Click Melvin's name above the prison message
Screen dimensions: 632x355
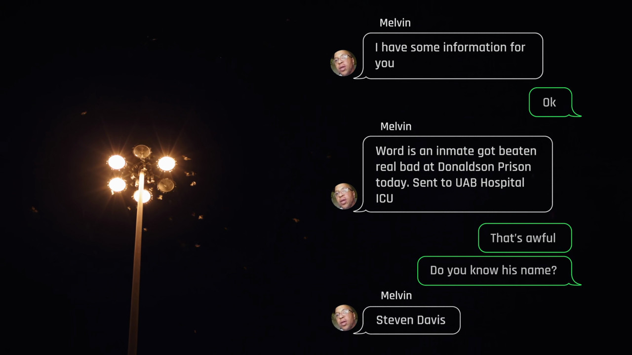[396, 126]
